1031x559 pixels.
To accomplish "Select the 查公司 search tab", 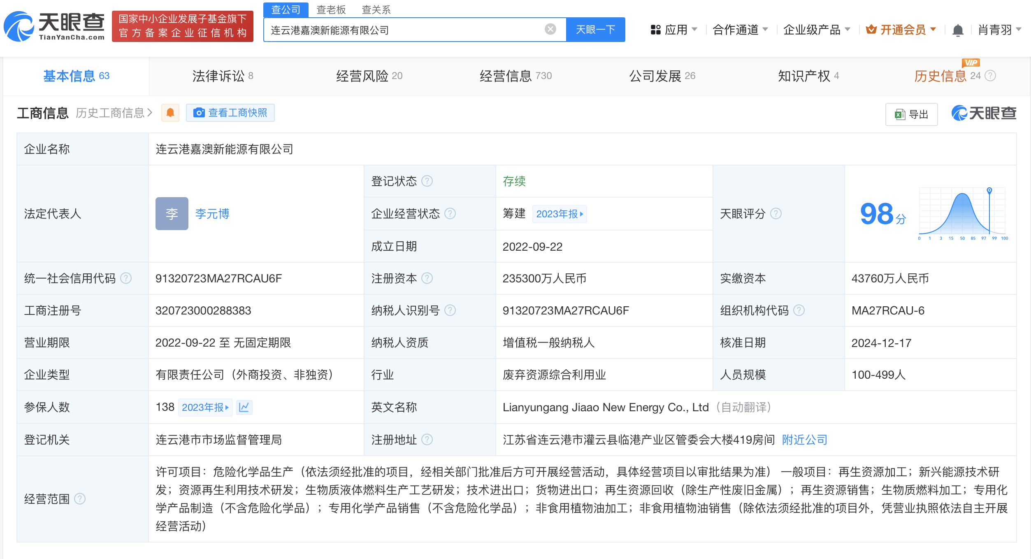I will [286, 9].
